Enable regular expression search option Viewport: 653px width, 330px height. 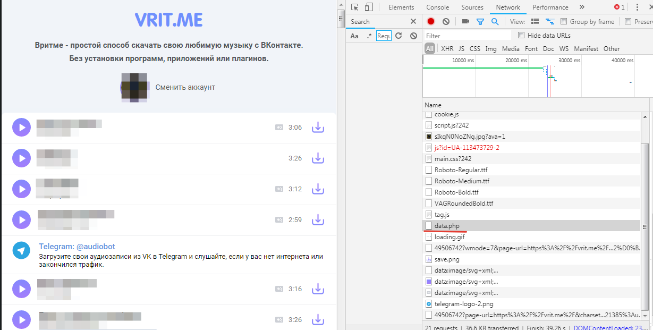(x=369, y=36)
